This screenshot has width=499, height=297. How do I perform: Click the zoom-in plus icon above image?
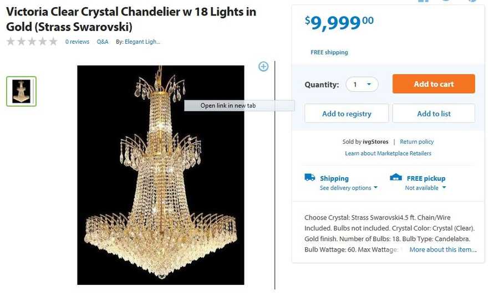click(263, 66)
